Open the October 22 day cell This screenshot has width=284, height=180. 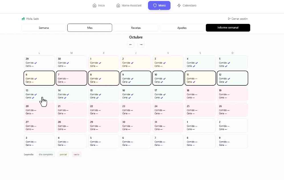(104, 110)
